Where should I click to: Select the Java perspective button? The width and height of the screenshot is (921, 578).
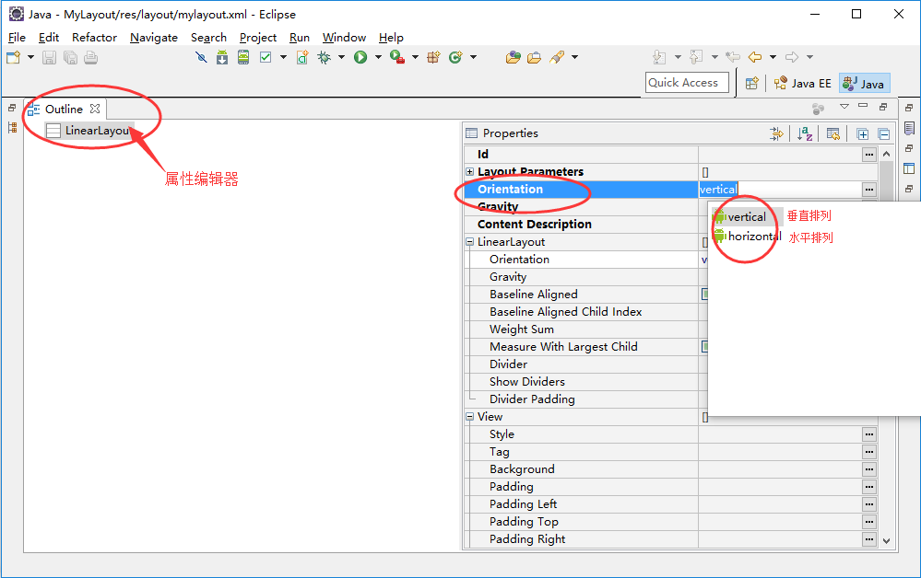point(864,83)
